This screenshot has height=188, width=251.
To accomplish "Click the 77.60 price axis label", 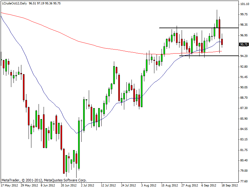I will click(x=244, y=181).
